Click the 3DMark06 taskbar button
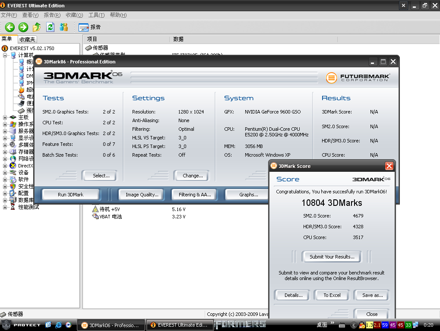Viewport: 440px width, 331px height. pyautogui.click(x=111, y=325)
